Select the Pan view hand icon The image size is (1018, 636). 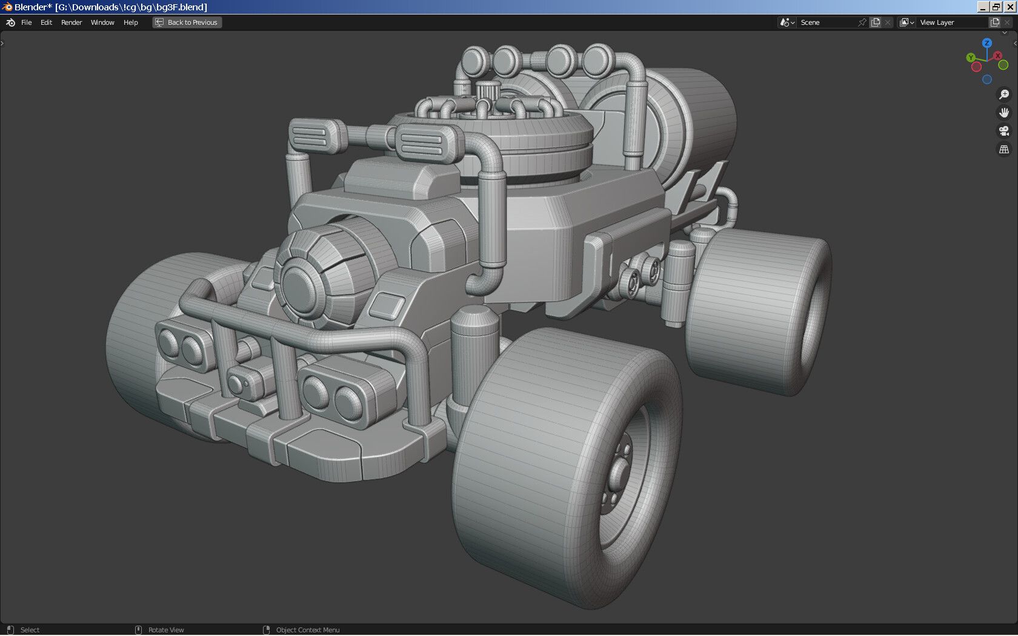[x=1004, y=112]
